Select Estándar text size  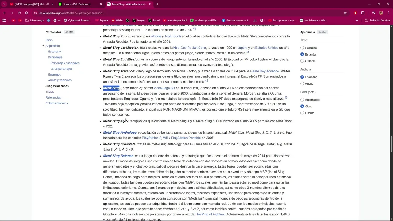tap(302, 54)
